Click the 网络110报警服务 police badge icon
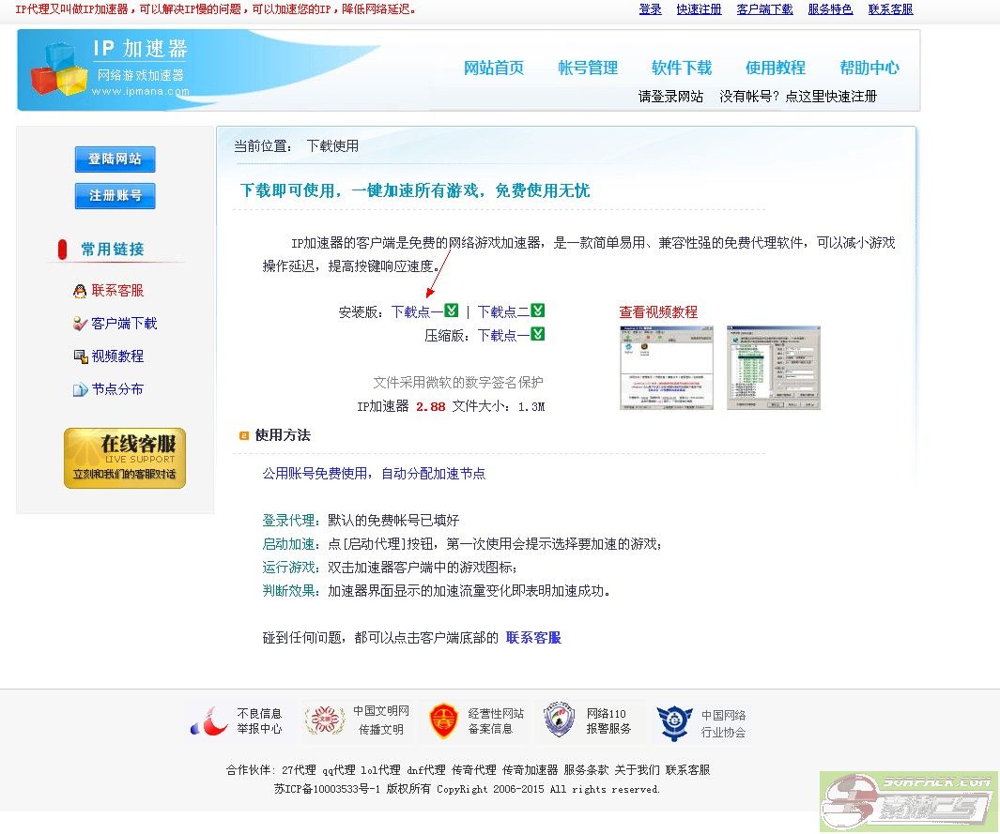 point(560,720)
